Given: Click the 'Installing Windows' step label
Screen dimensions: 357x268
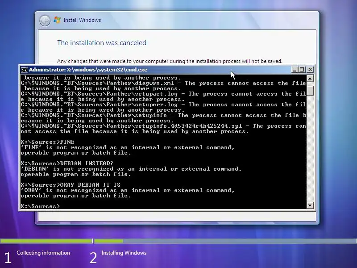Looking at the screenshot, I should click(124, 253).
